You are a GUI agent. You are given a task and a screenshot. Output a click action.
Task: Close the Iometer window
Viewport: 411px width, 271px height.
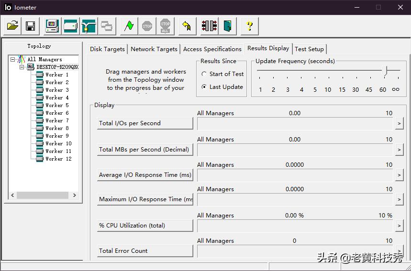(x=400, y=7)
